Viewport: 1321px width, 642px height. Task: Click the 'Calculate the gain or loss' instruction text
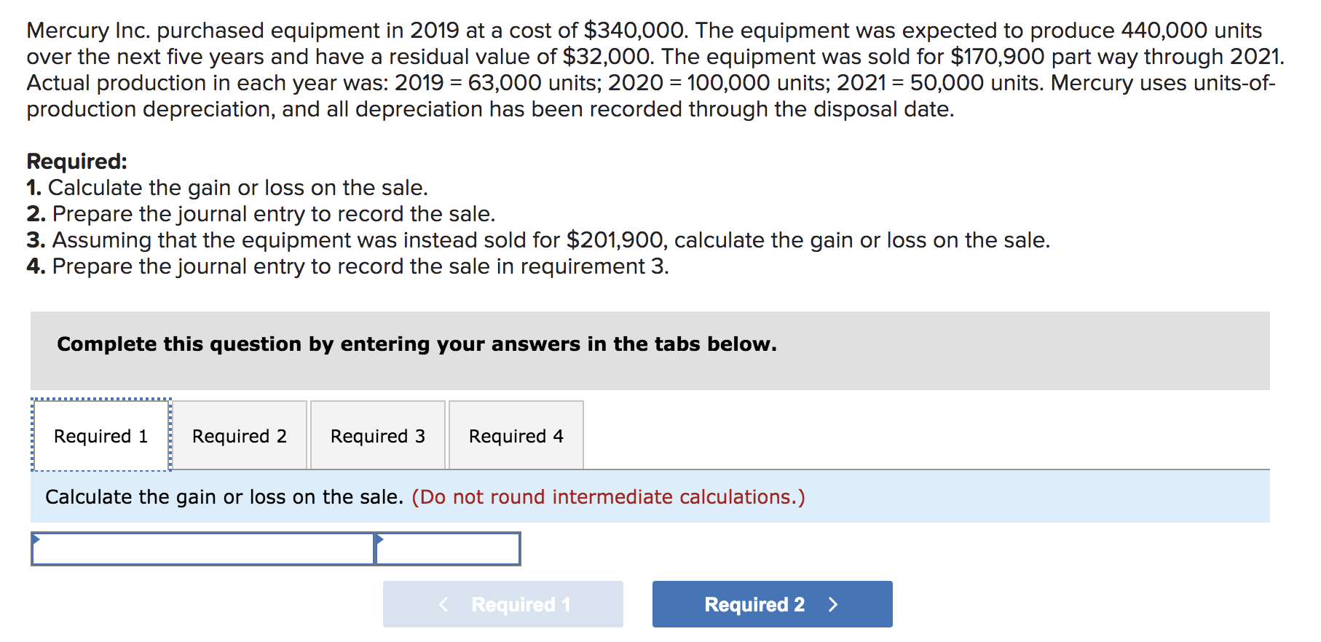pyautogui.click(x=224, y=497)
